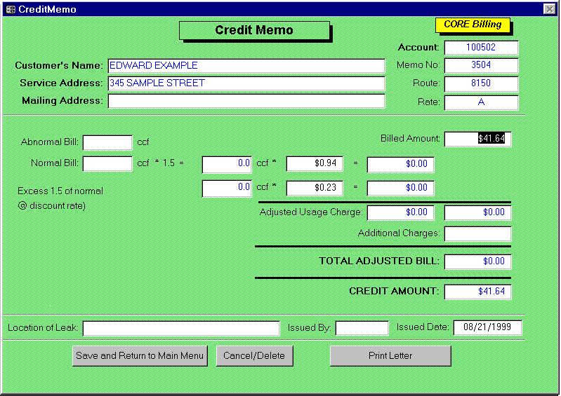The height and width of the screenshot is (396, 561).
Task: Click the TOTAL ADJUSTED BILL field
Action: tap(477, 261)
